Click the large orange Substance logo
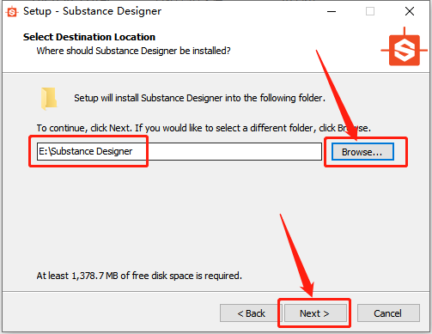This screenshot has width=432, height=334. pos(405,50)
